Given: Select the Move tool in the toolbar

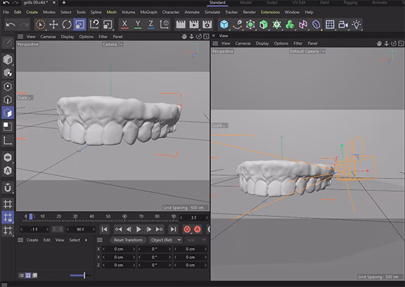Looking at the screenshot, I should [53, 24].
